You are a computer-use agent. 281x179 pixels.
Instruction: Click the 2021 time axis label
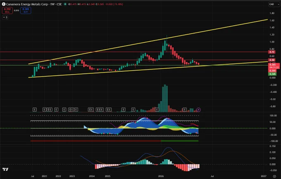44,176
